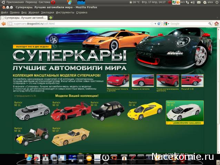Click the keyboard layout indicator

point(182,2)
